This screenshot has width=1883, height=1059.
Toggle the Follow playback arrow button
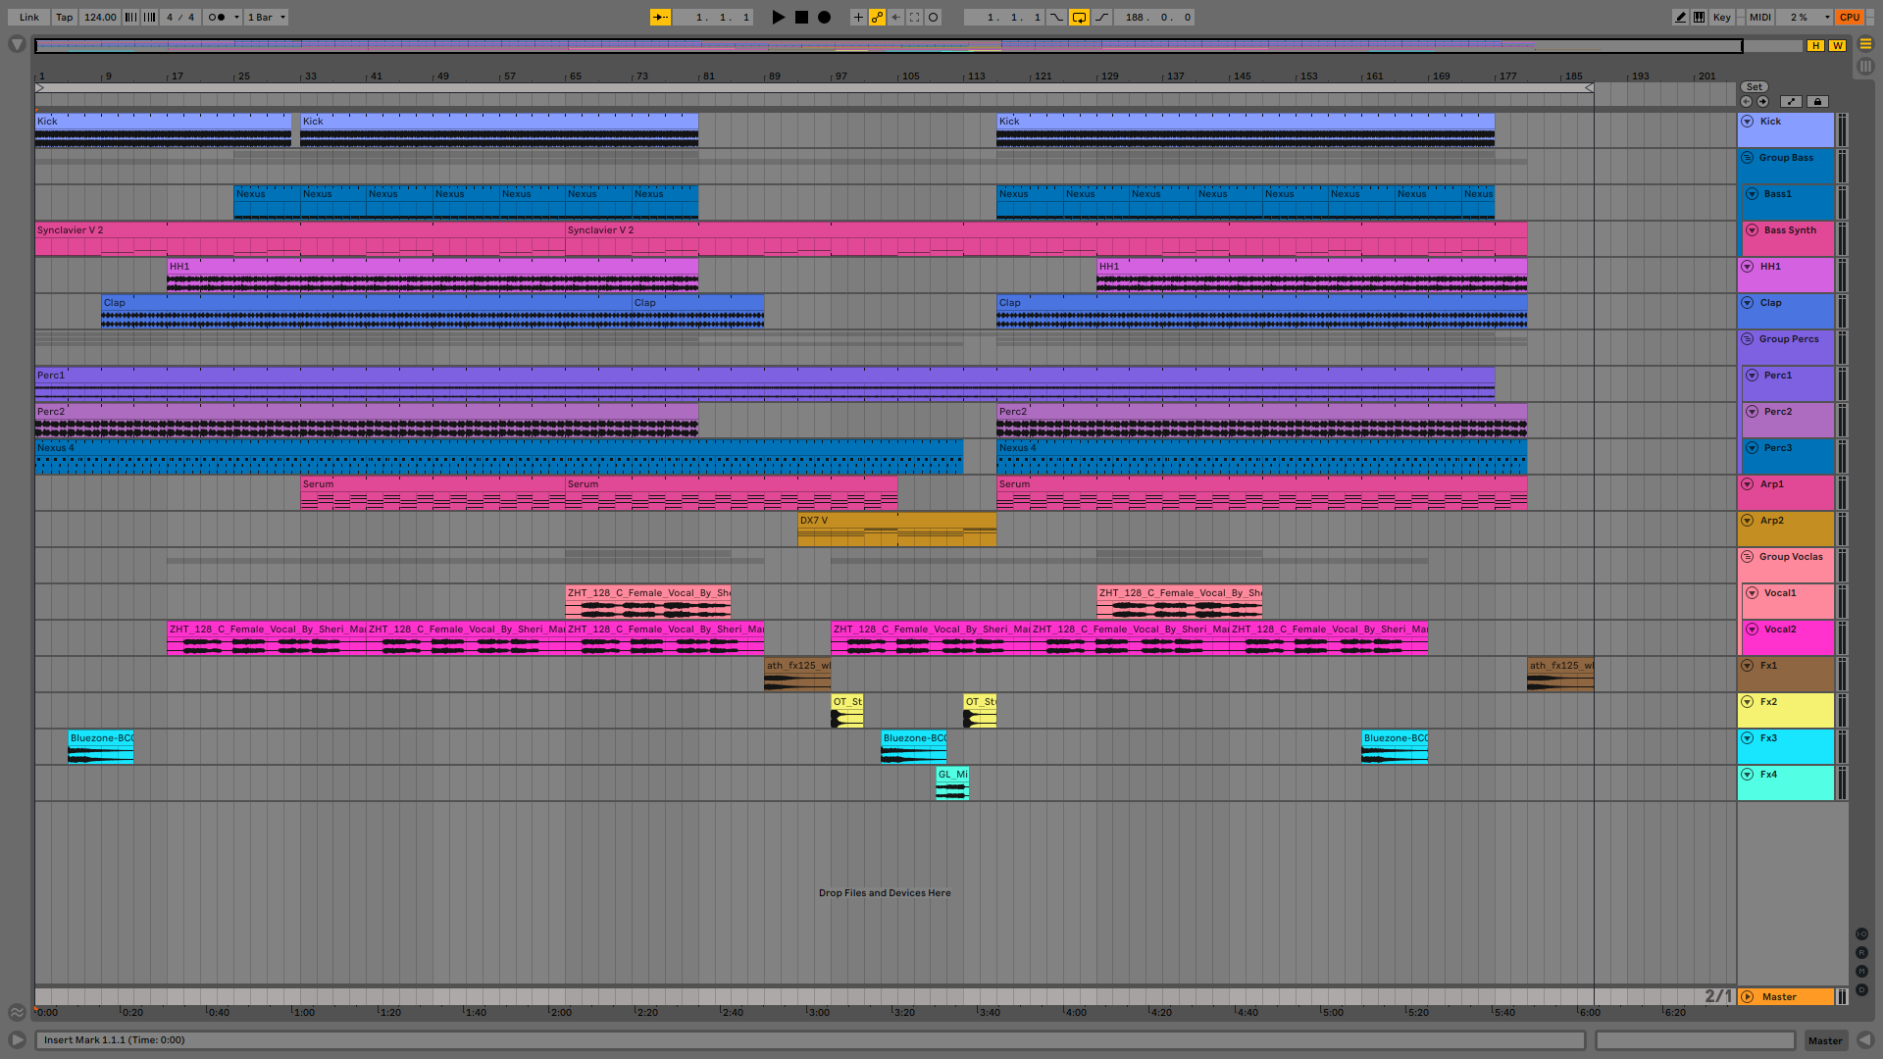(x=660, y=17)
